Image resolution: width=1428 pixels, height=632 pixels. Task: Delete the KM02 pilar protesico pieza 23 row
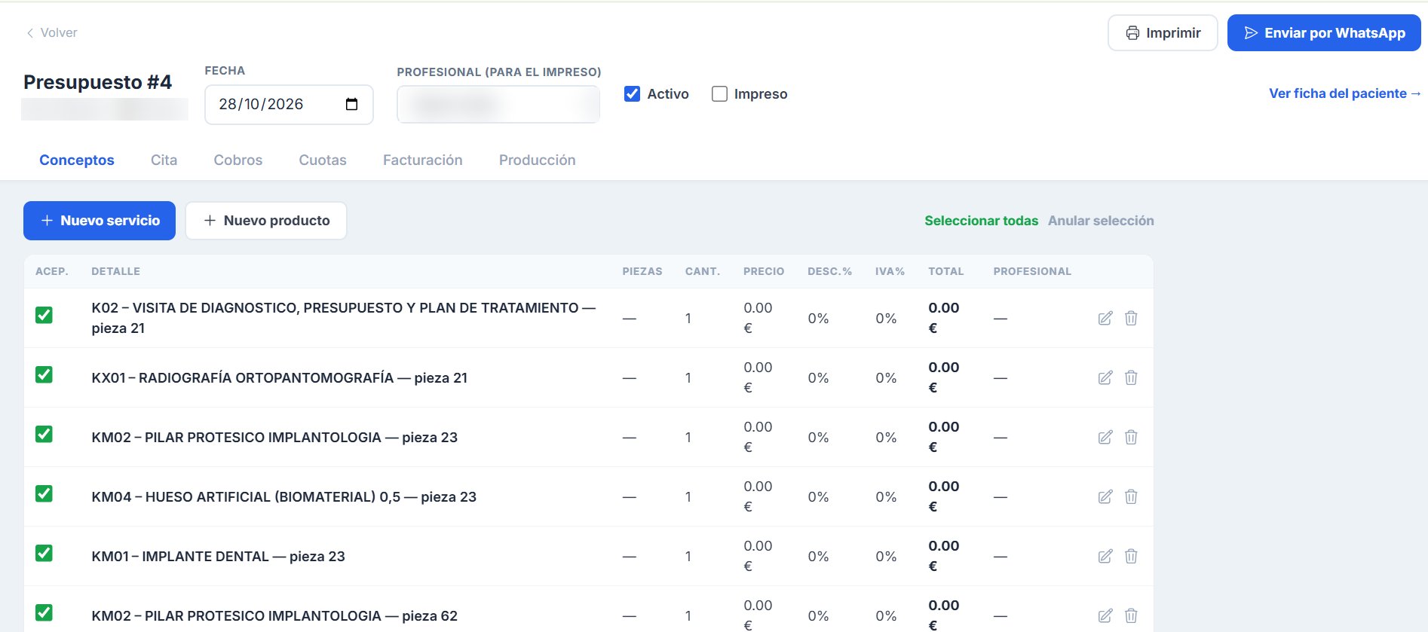[1131, 437]
